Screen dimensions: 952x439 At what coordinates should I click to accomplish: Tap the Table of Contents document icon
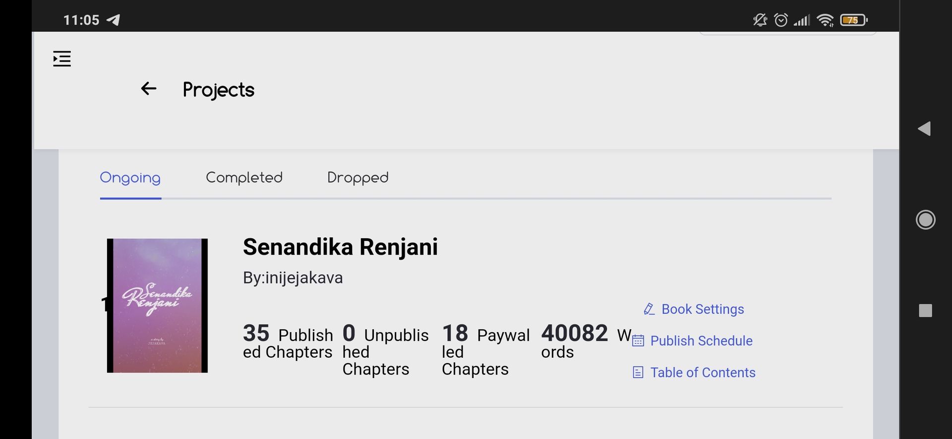pos(638,373)
